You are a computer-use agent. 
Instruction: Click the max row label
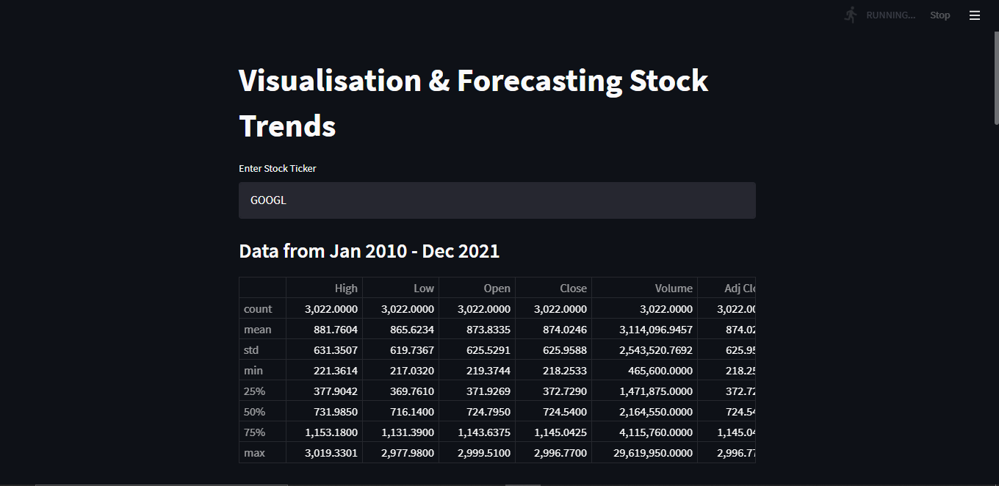[x=253, y=452]
